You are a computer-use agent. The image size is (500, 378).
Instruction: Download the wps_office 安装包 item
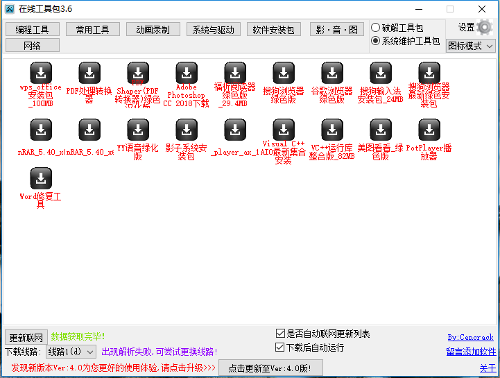click(x=41, y=73)
